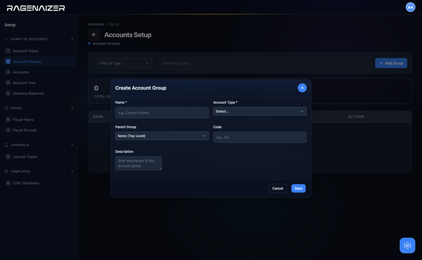
Task: Open the Parent Group dropdown
Action: pos(162,136)
